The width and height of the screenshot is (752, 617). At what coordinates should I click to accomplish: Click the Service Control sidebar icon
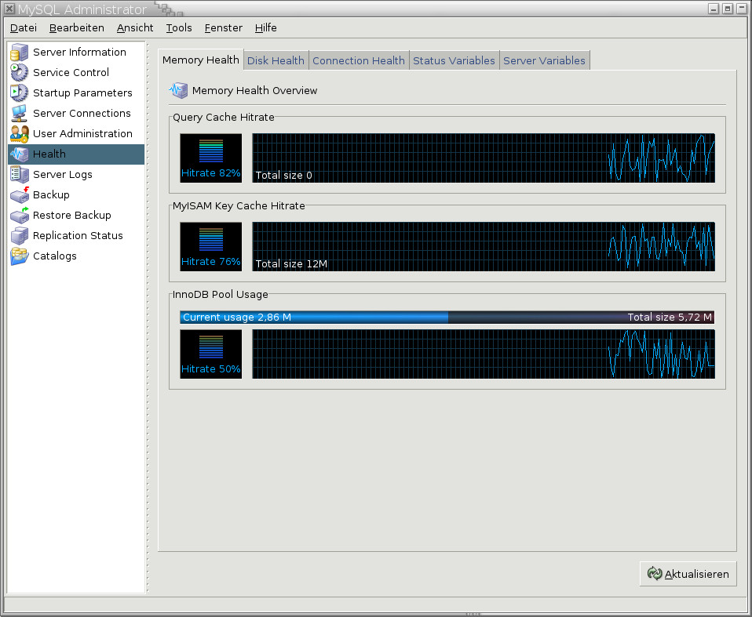point(19,72)
